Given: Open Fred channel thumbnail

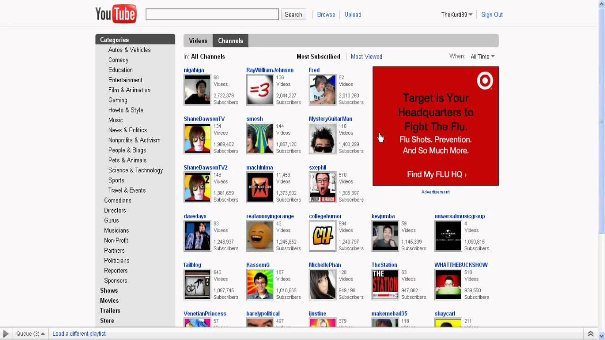Looking at the screenshot, I should coord(322,90).
